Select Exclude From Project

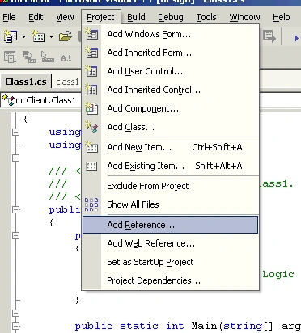(x=171, y=186)
